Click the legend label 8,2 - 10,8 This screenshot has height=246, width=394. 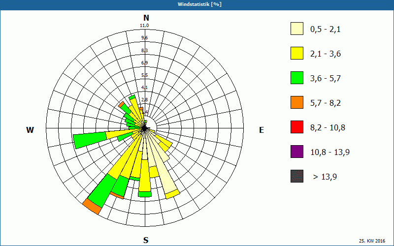pos(328,128)
